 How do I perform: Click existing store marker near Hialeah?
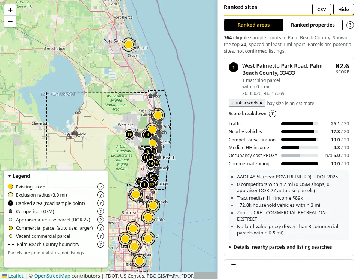click(x=139, y=261)
